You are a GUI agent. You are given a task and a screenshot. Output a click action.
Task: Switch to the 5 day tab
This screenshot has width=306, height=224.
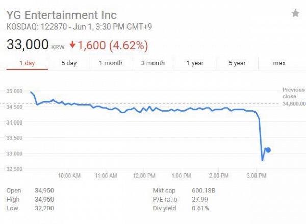tap(69, 63)
